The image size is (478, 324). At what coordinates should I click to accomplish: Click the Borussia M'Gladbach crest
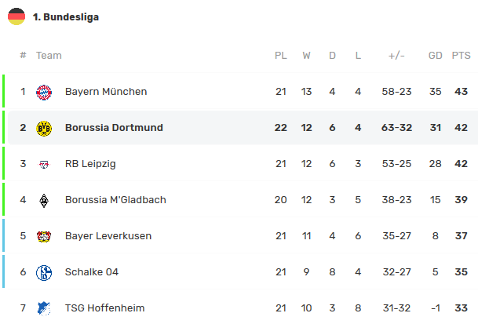tap(44, 200)
